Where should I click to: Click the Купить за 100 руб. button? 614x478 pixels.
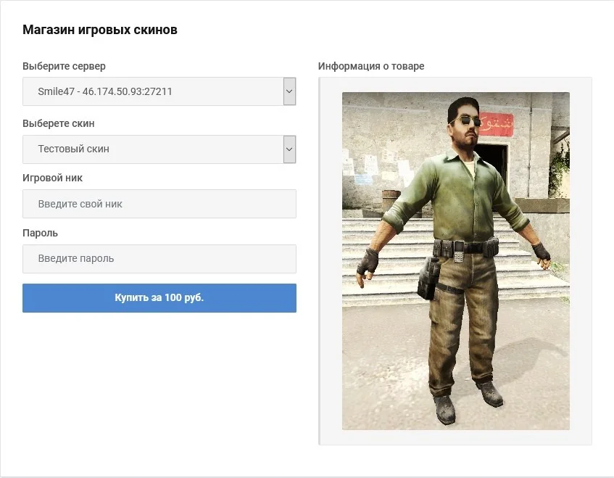point(159,298)
